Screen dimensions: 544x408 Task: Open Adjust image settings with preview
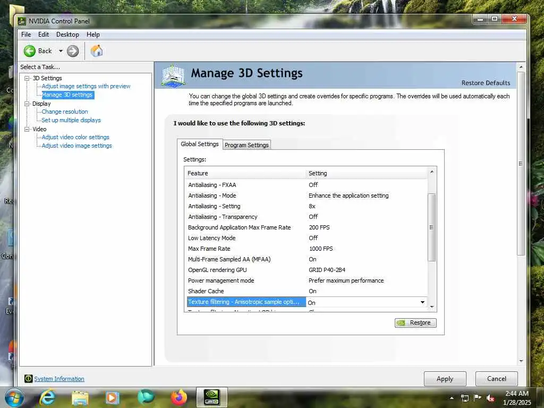click(x=86, y=86)
